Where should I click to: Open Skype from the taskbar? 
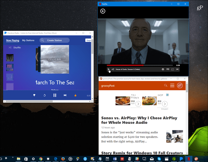[159, 159]
